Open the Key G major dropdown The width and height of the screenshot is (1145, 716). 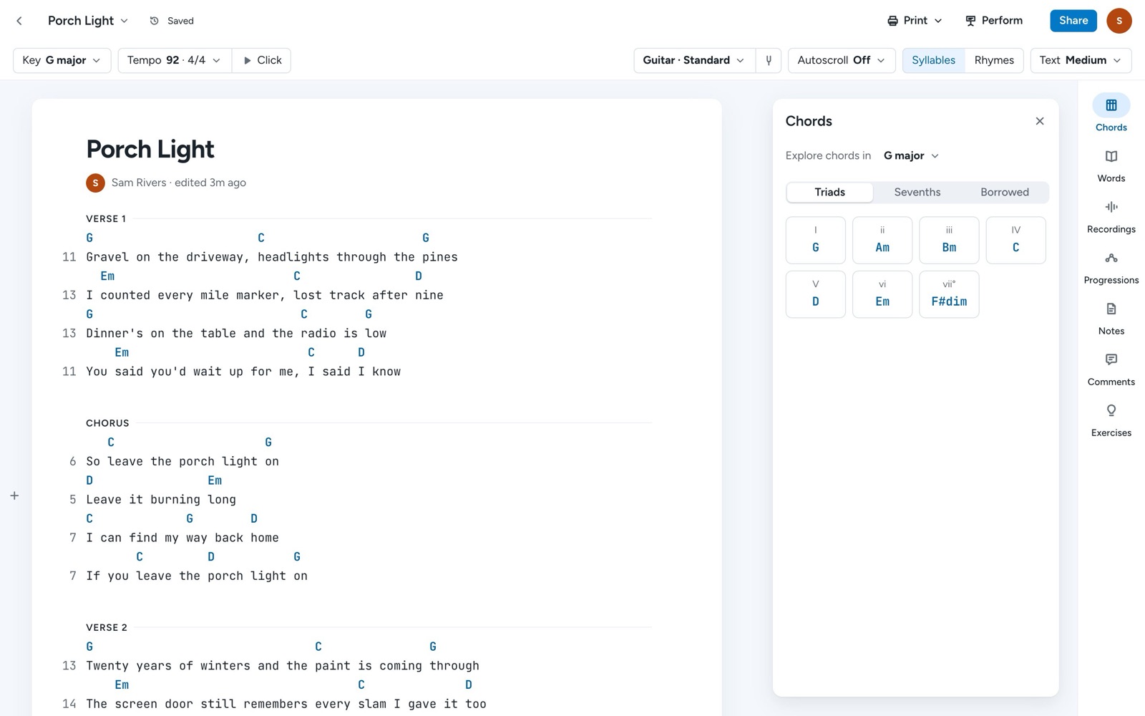tap(62, 60)
